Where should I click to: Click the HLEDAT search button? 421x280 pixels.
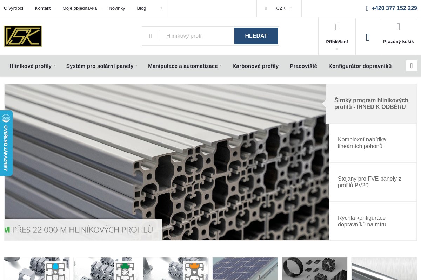pos(256,36)
